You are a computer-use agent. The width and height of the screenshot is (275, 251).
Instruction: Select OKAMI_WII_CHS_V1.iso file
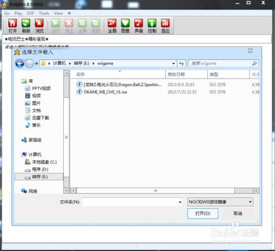(102, 92)
